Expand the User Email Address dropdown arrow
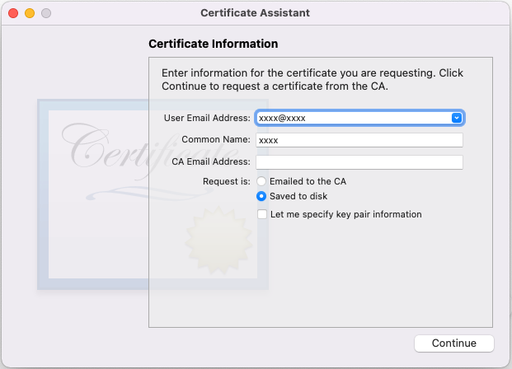The height and width of the screenshot is (369, 512). click(x=458, y=118)
